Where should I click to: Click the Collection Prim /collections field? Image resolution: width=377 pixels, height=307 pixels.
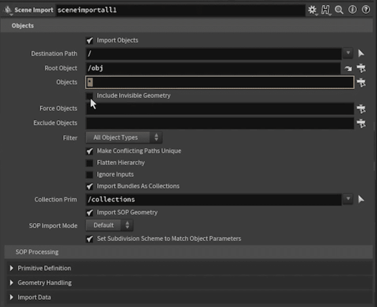point(214,199)
